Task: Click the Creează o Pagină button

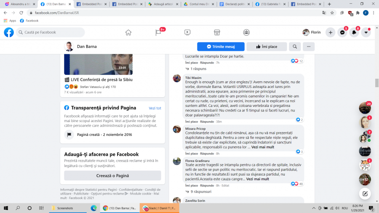Action: pyautogui.click(x=112, y=176)
